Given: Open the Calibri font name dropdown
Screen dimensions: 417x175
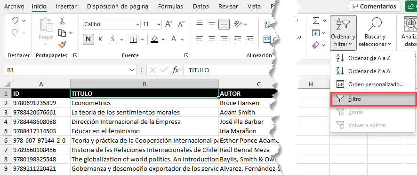Looking at the screenshot, I should [x=137, y=24].
